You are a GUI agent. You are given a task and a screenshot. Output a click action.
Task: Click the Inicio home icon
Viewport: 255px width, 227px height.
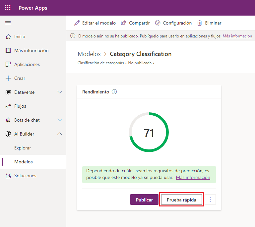click(x=8, y=36)
